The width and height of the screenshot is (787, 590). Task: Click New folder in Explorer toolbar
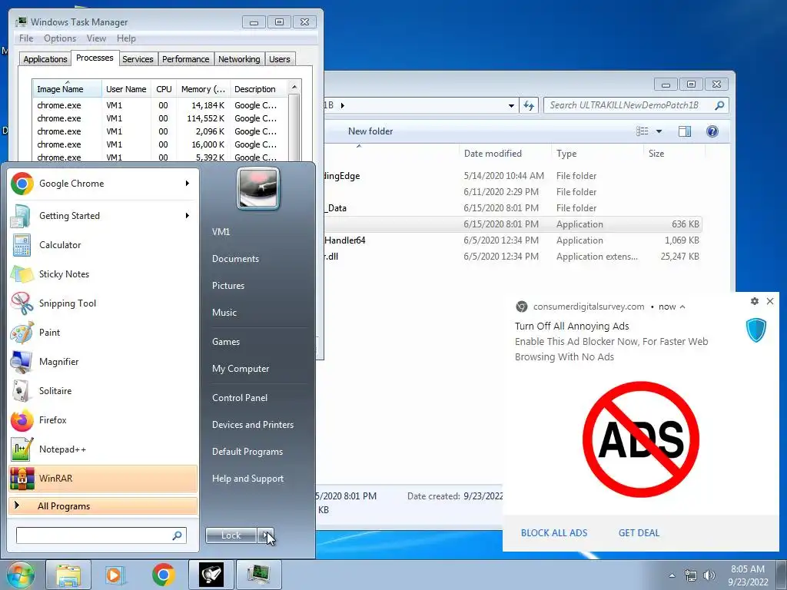[x=370, y=131]
